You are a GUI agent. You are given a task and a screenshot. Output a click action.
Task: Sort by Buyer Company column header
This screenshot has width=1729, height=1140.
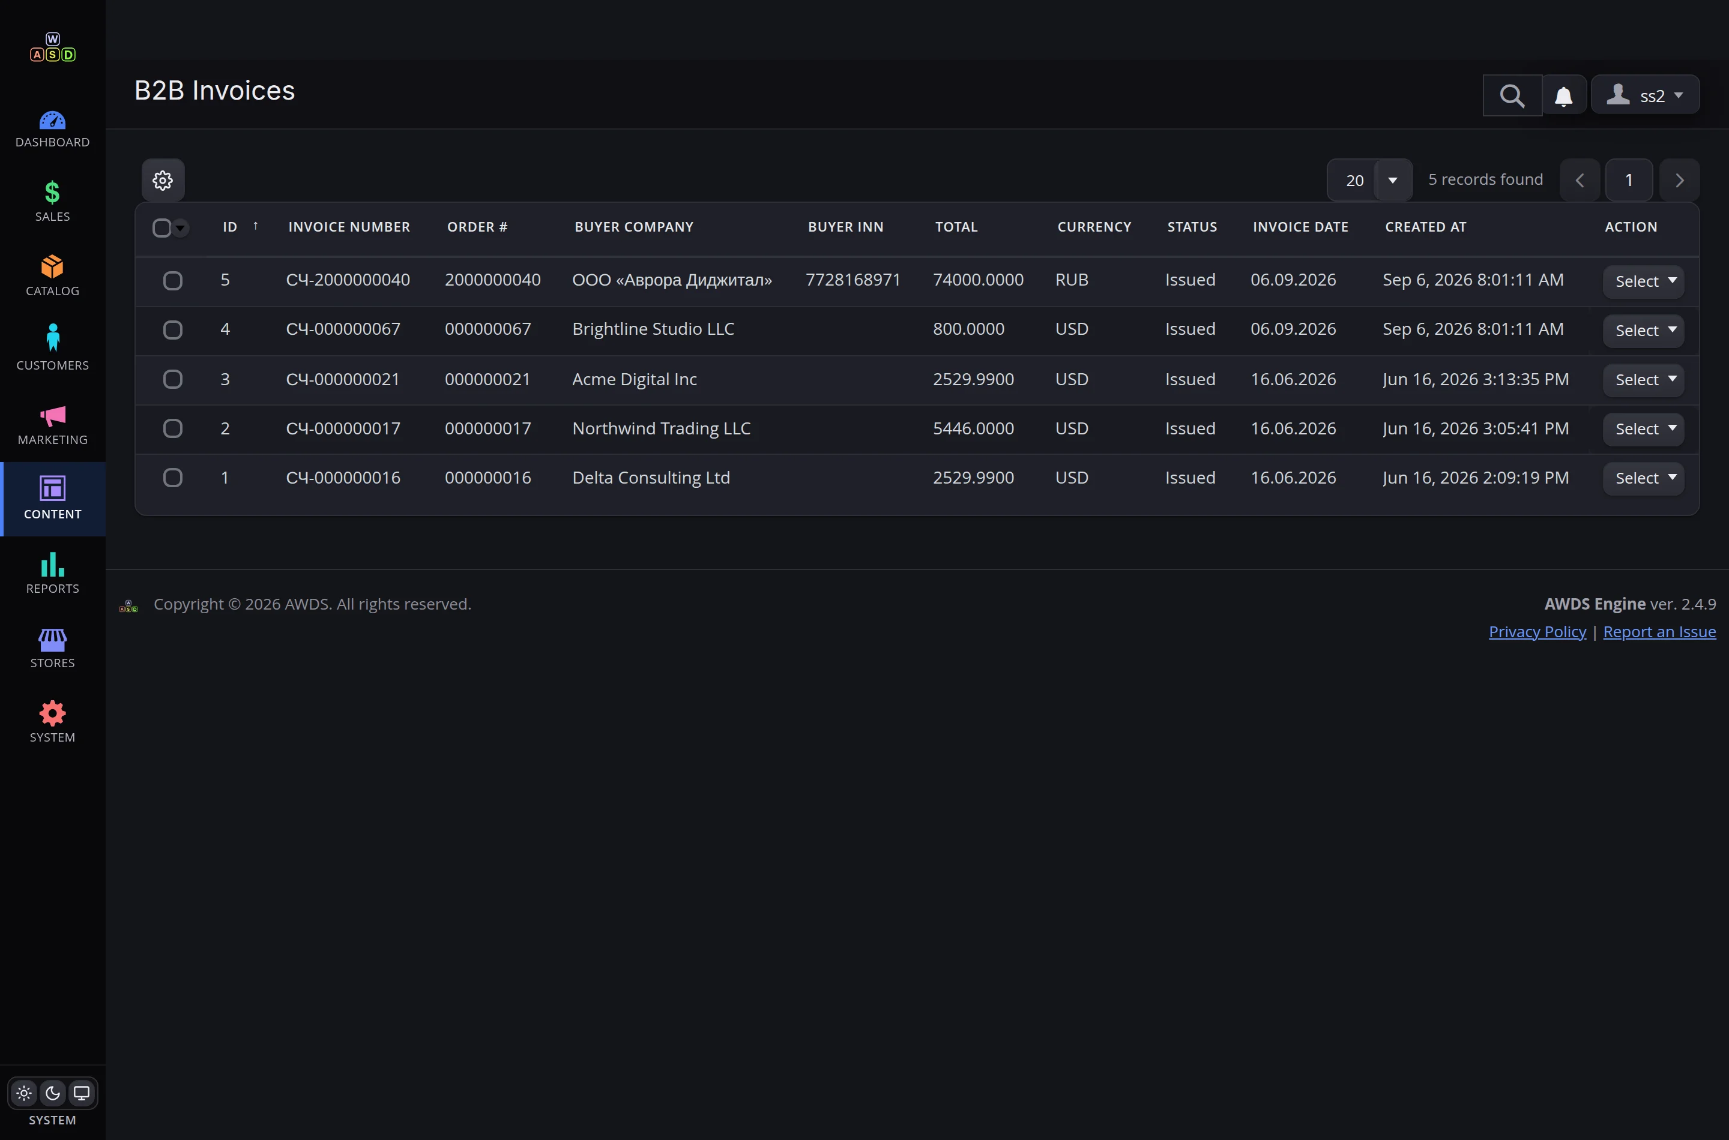coord(633,227)
